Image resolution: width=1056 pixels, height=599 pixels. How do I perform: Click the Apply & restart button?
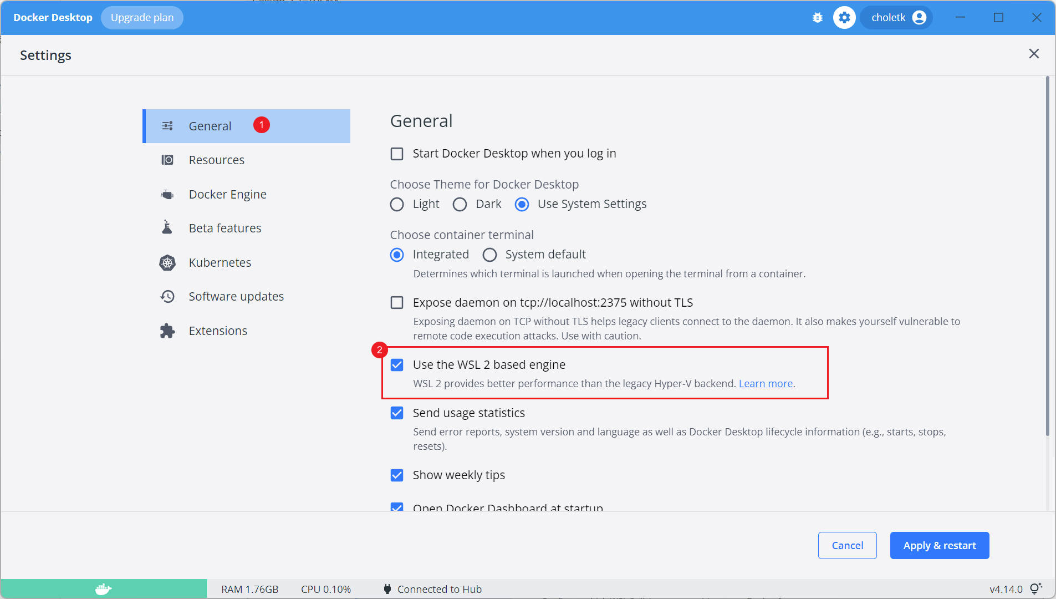coord(939,546)
